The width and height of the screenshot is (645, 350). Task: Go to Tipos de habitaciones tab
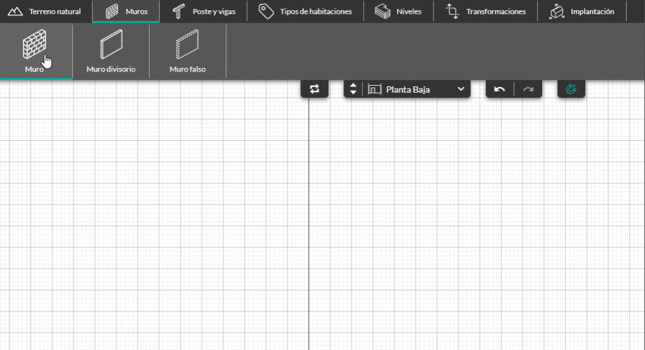point(305,11)
